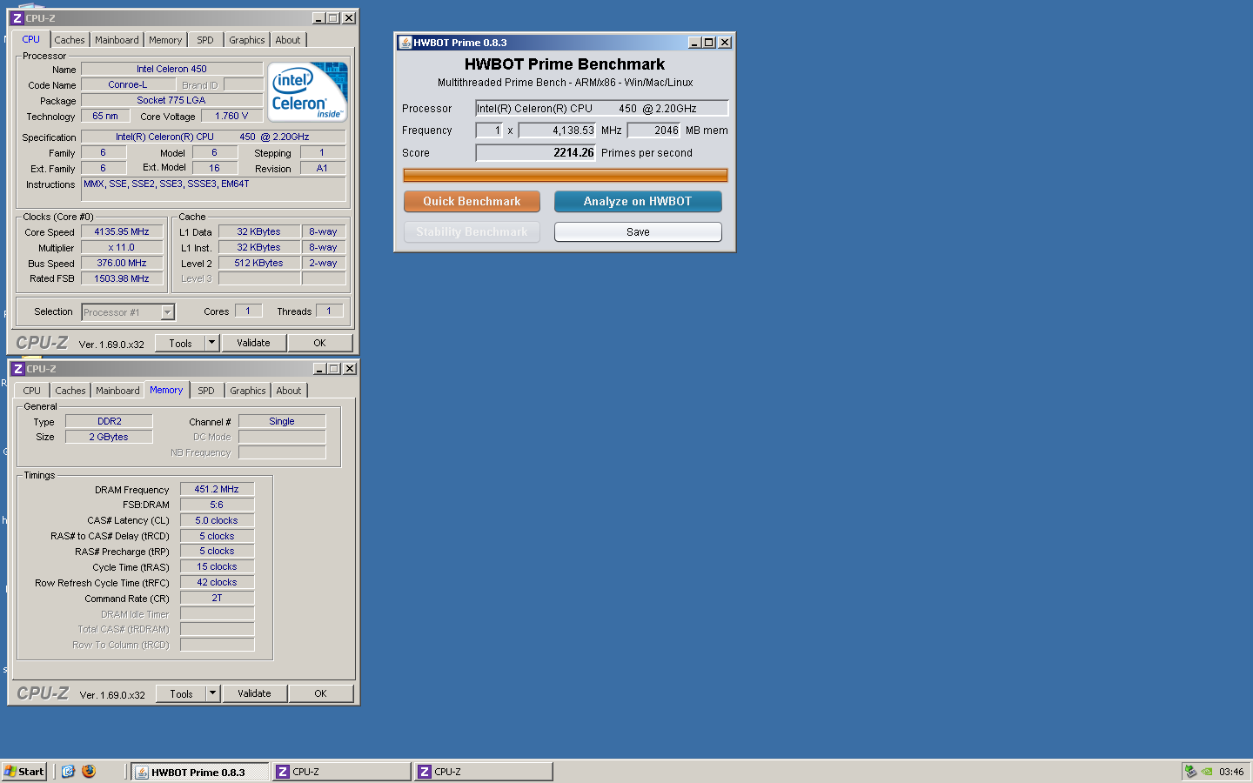
Task: Click the Intel Celeron inside logo
Action: (308, 91)
